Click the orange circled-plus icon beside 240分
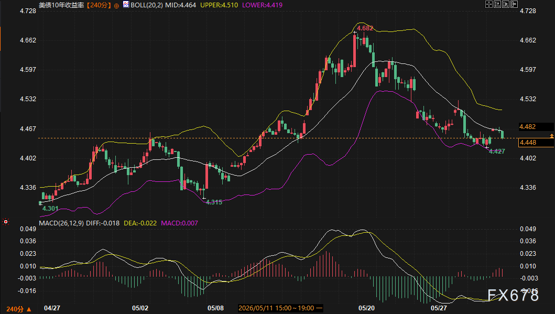 116,6
